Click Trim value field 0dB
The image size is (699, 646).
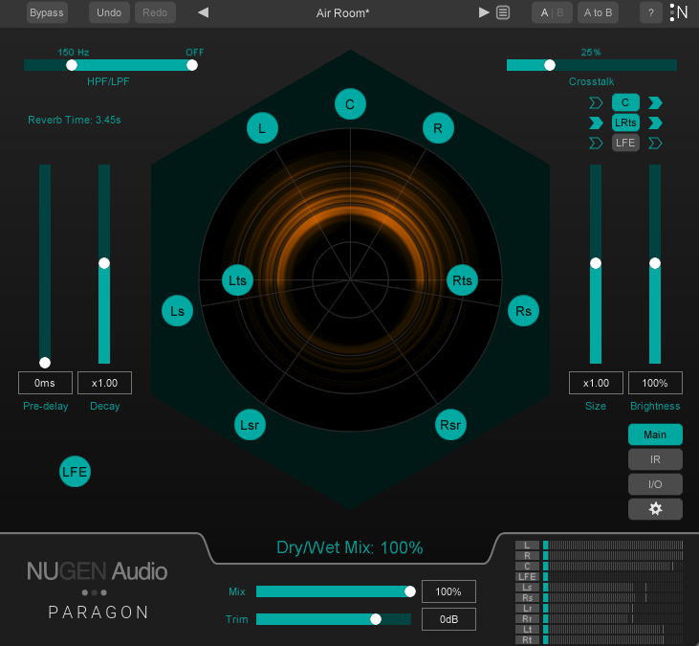[448, 619]
